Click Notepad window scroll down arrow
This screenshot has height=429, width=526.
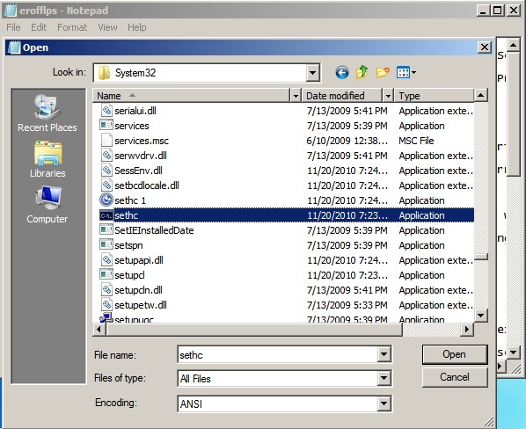514,353
